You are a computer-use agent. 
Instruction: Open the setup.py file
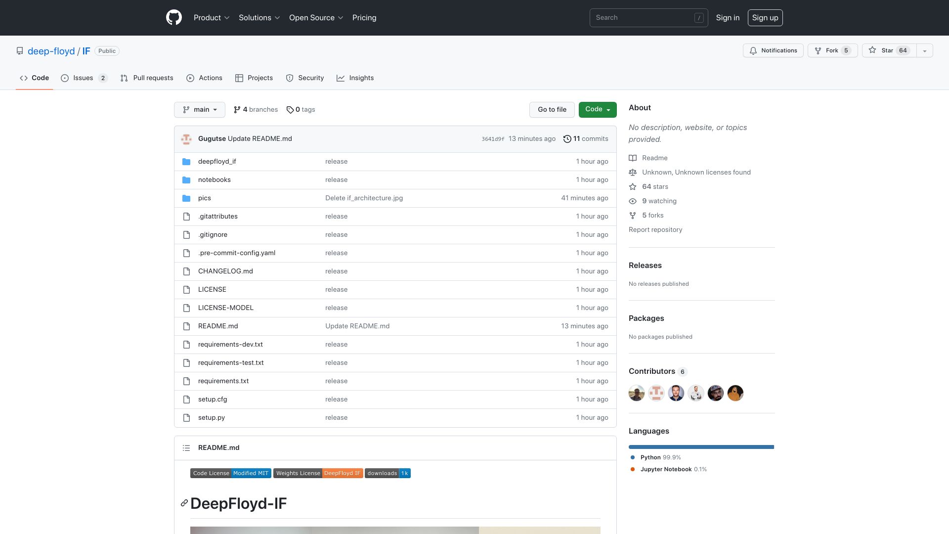tap(212, 418)
